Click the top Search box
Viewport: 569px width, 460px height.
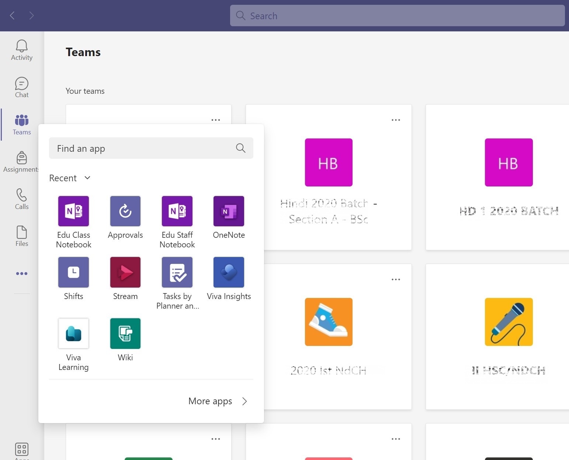tap(397, 16)
